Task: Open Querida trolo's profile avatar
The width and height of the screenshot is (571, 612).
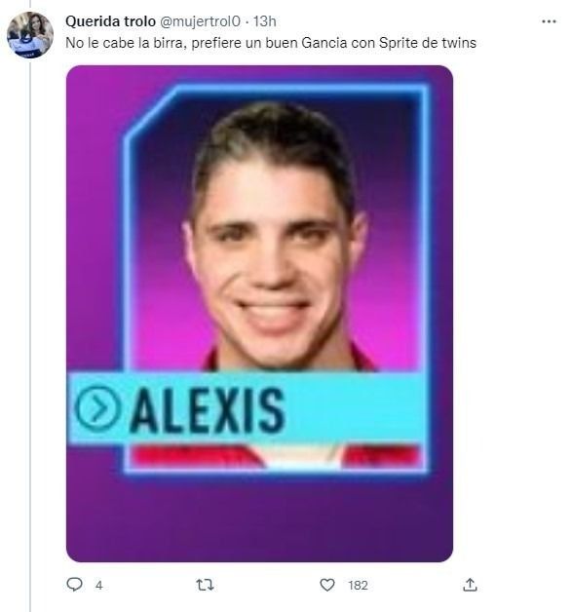Action: point(30,35)
